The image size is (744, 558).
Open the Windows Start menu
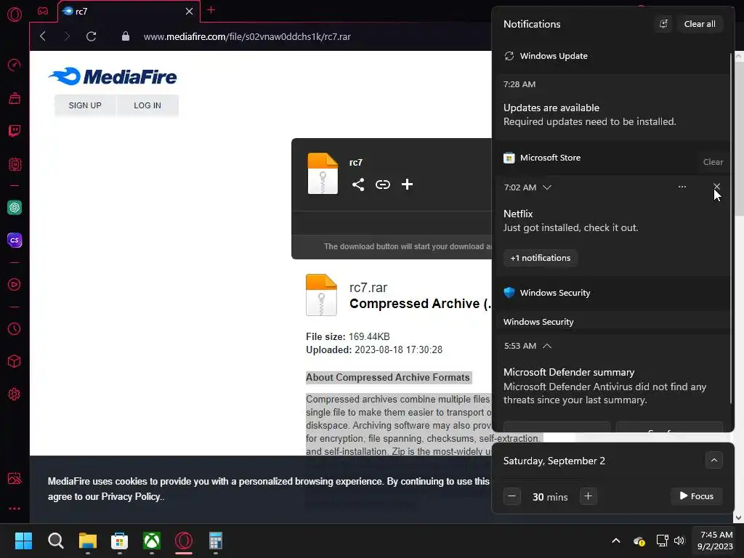click(23, 541)
